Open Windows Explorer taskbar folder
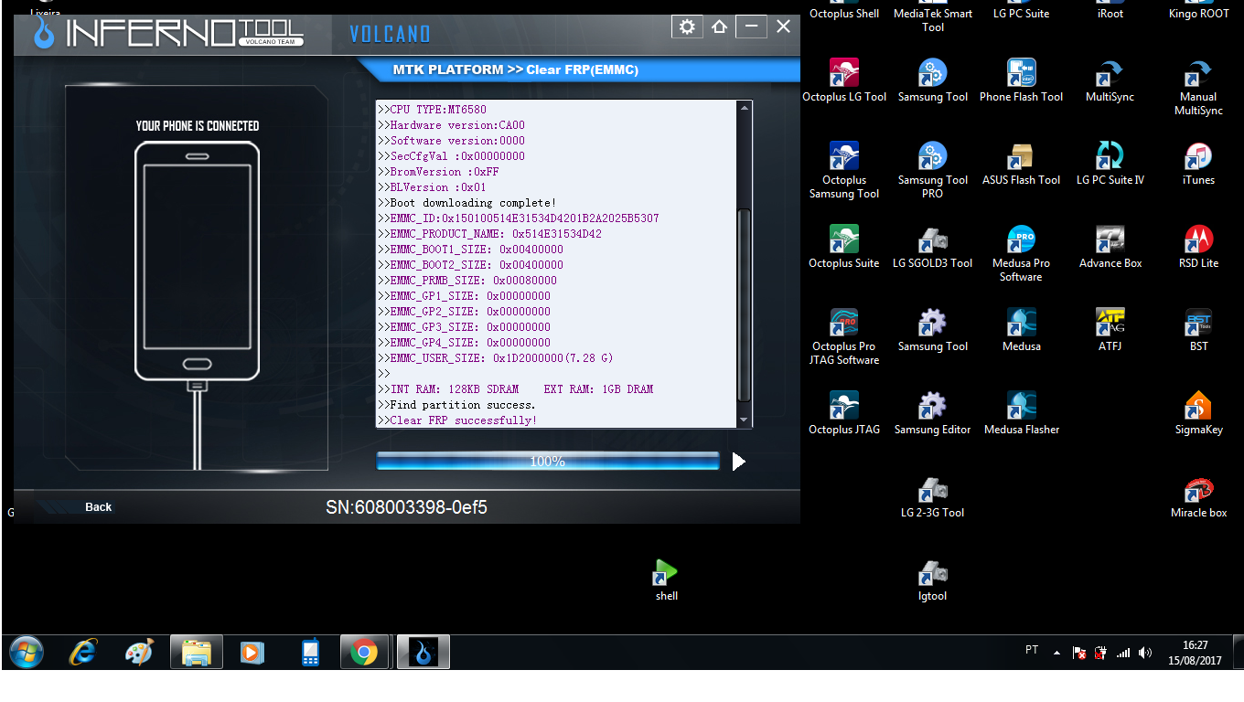This screenshot has width=1244, height=702. click(x=197, y=652)
